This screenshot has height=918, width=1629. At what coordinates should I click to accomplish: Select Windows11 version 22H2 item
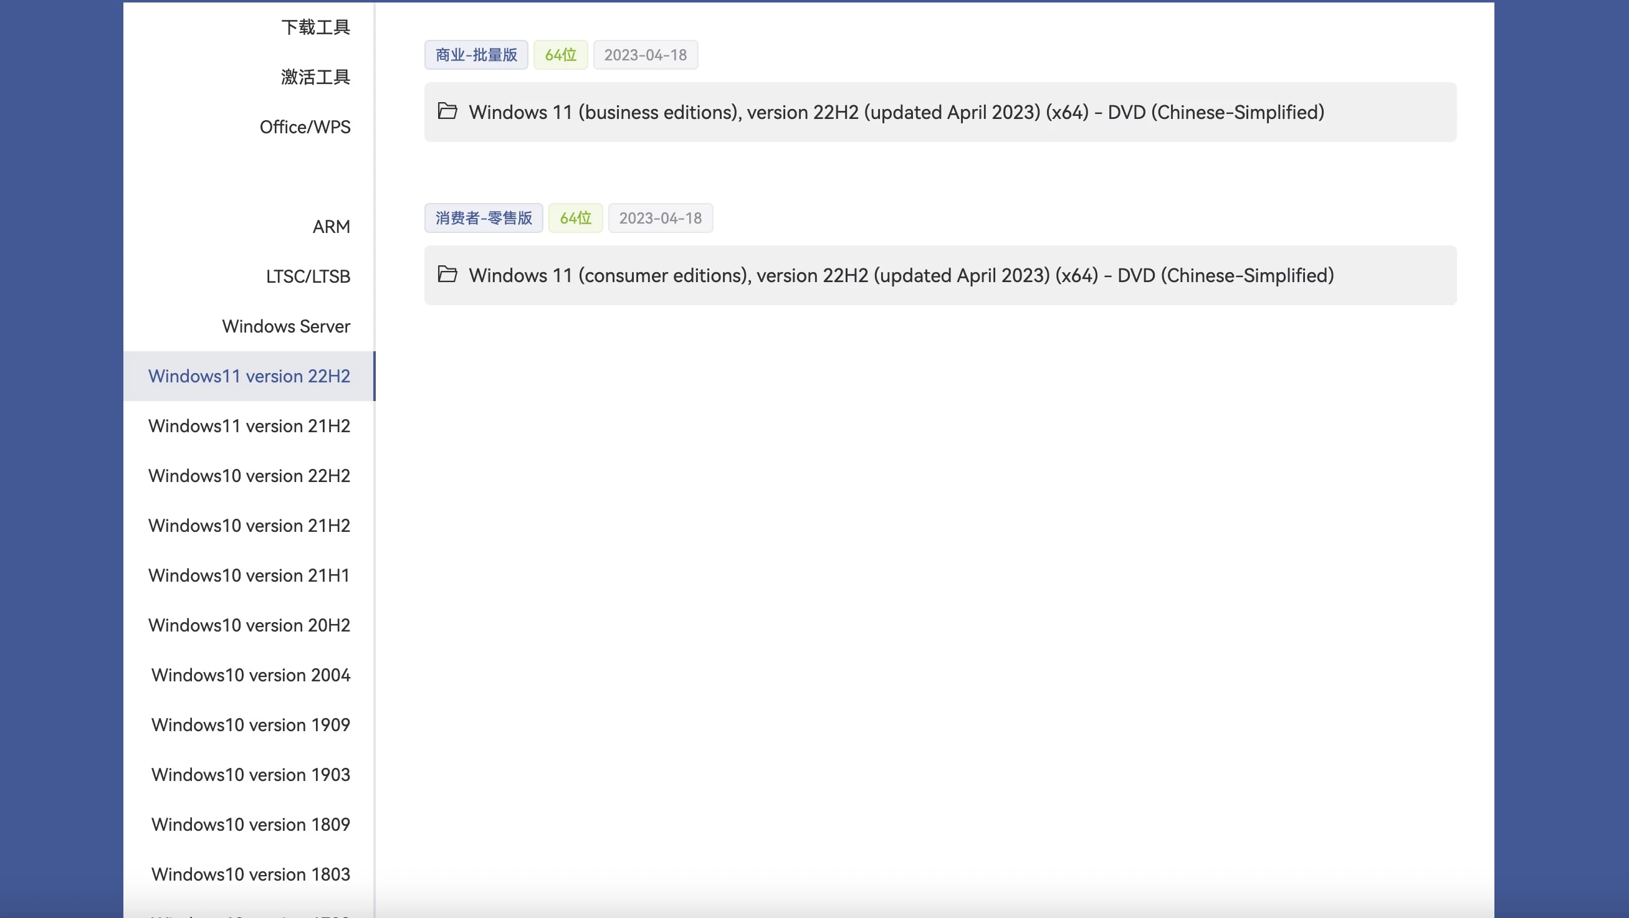[x=249, y=377]
